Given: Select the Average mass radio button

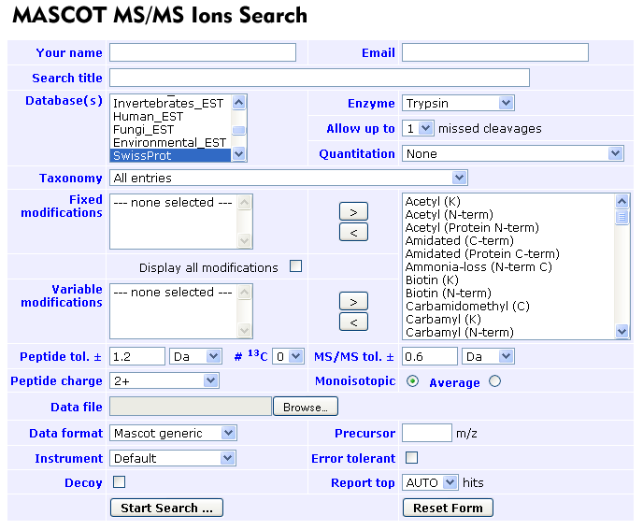Looking at the screenshot, I should tap(495, 381).
